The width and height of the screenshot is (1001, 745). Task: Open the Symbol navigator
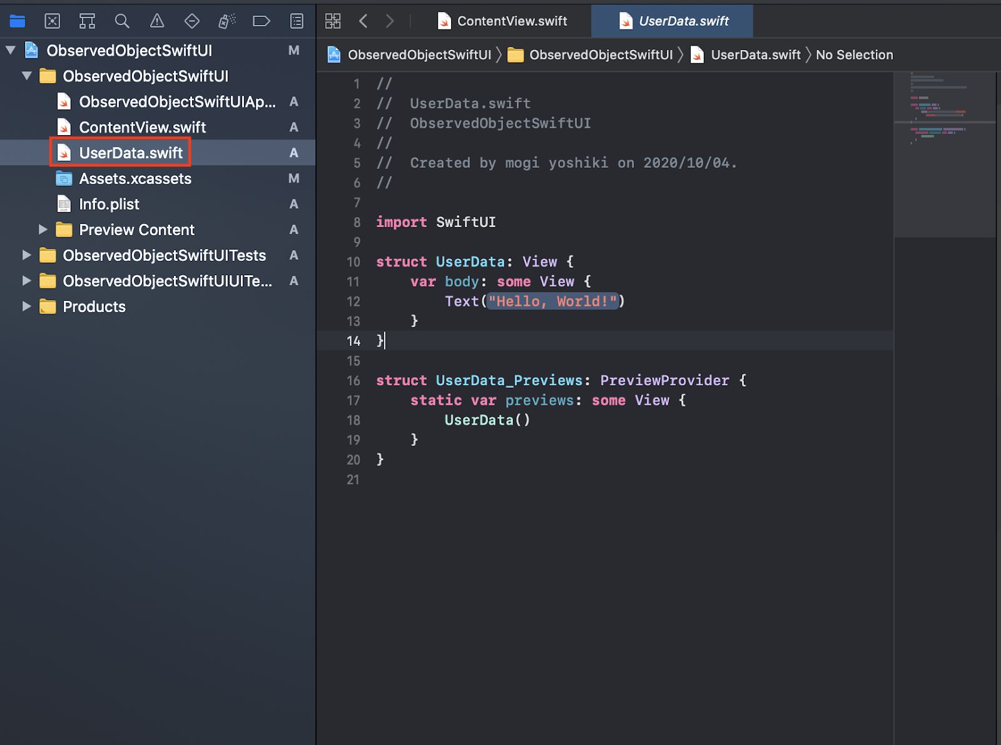click(x=87, y=21)
